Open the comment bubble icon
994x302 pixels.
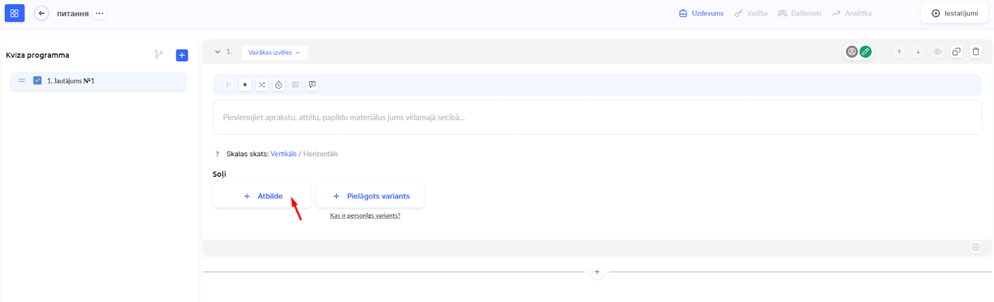pos(312,85)
